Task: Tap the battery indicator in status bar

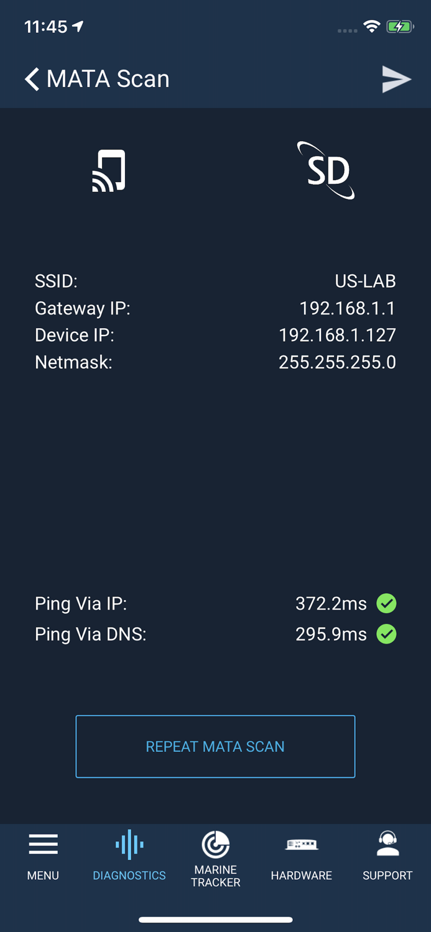Action: tap(399, 27)
